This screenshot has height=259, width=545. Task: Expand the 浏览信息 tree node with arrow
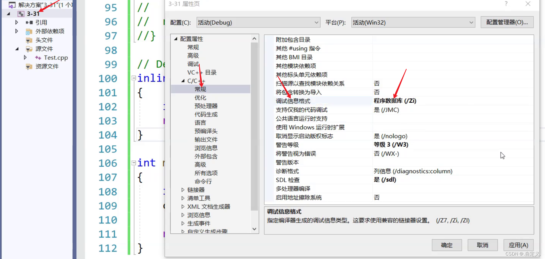coord(183,215)
